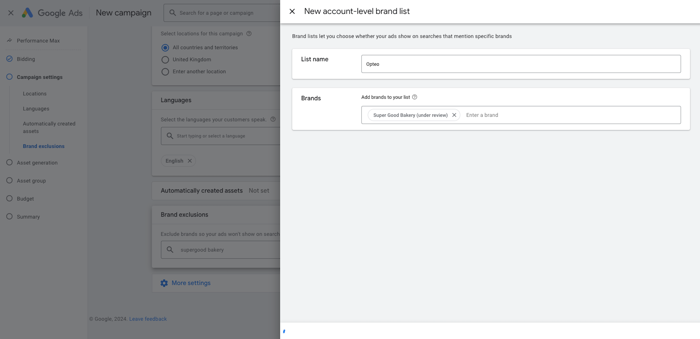Click help icon for customer languages
700x339 pixels.
(x=273, y=119)
